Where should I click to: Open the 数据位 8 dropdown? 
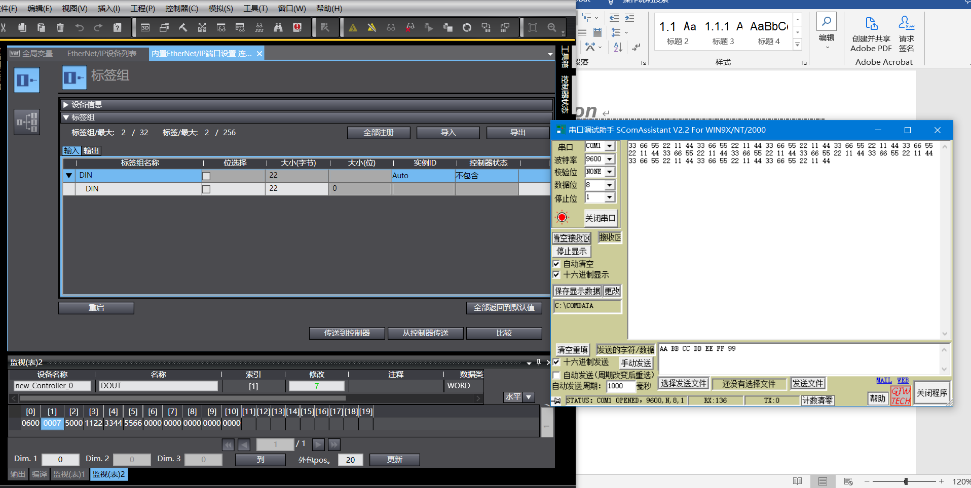point(610,185)
